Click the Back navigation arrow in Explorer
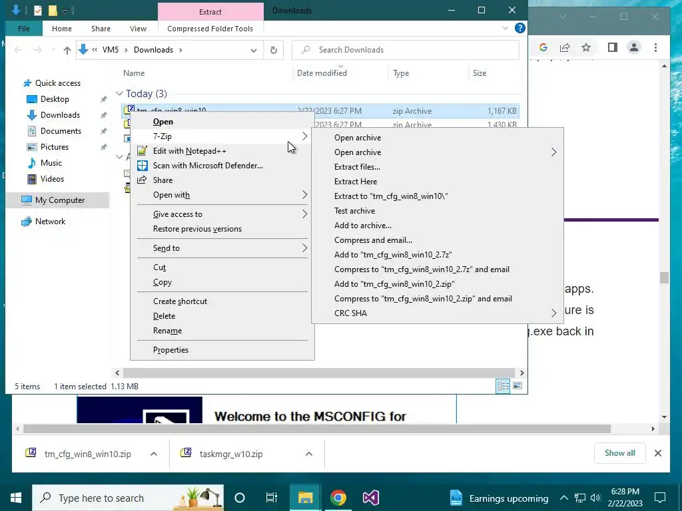The height and width of the screenshot is (511, 682). click(18, 50)
